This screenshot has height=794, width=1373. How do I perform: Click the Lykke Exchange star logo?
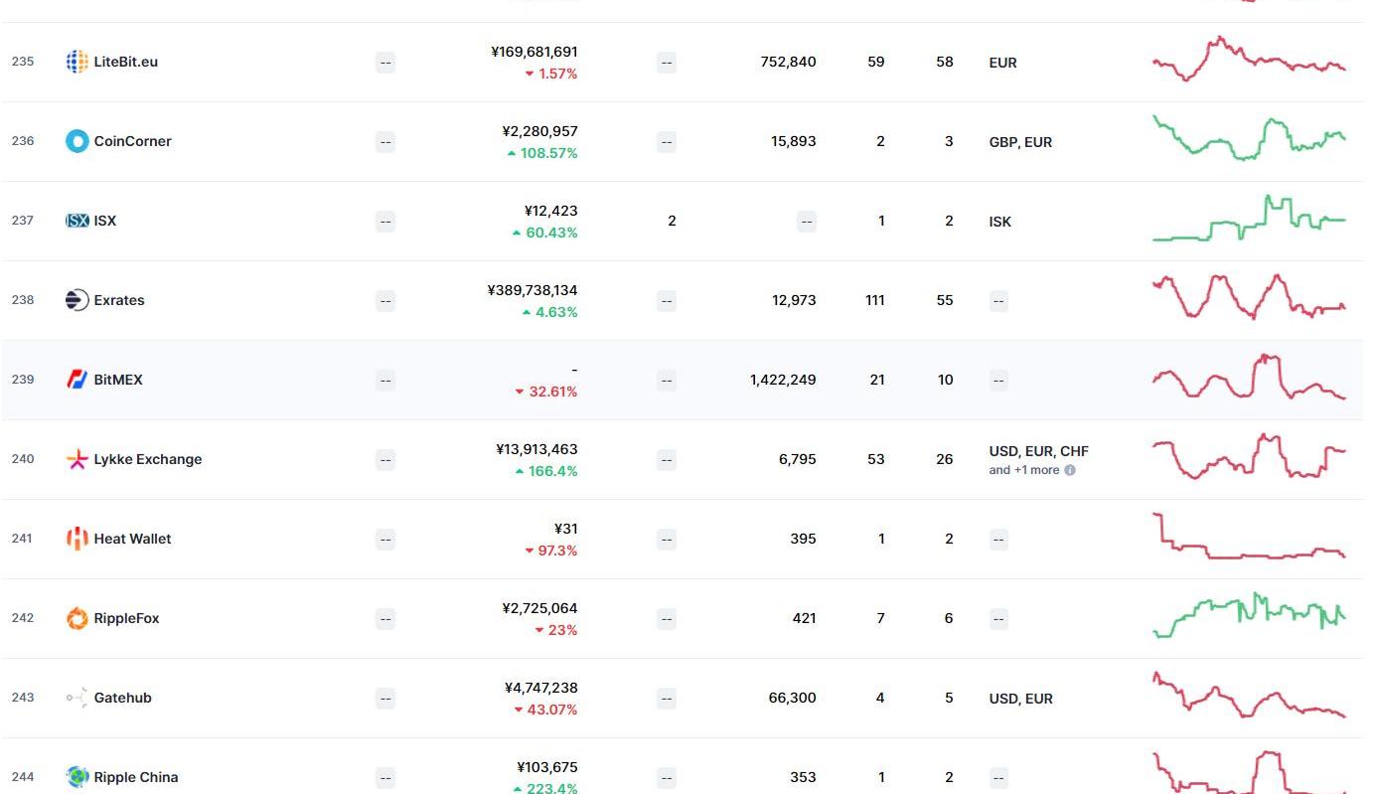coord(76,459)
